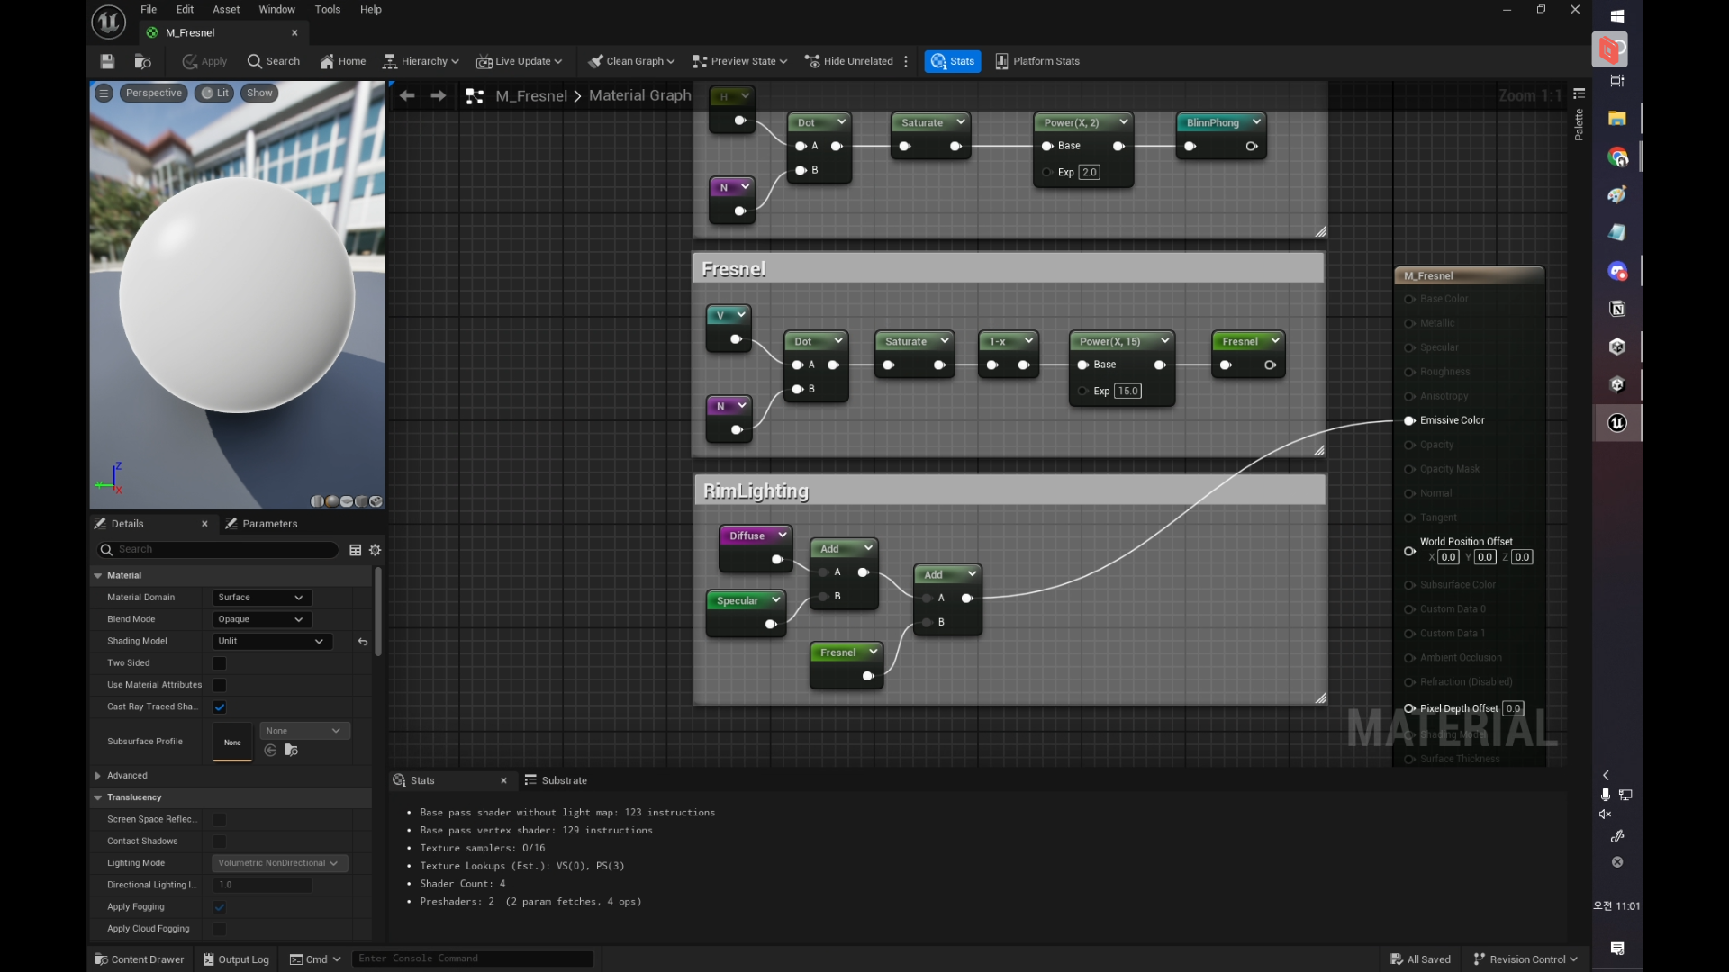
Task: Open the Shading Model Unlit dropdown
Action: [270, 642]
